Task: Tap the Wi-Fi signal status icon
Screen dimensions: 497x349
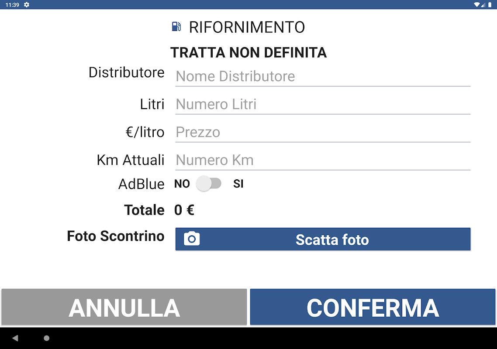Action: click(476, 4)
